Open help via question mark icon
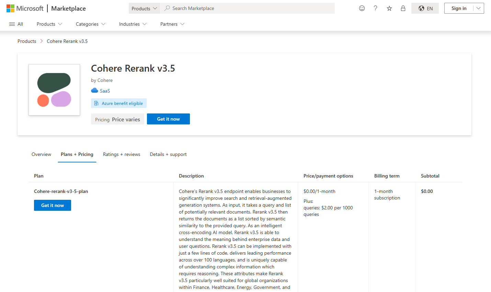The height and width of the screenshot is (292, 491). [376, 8]
